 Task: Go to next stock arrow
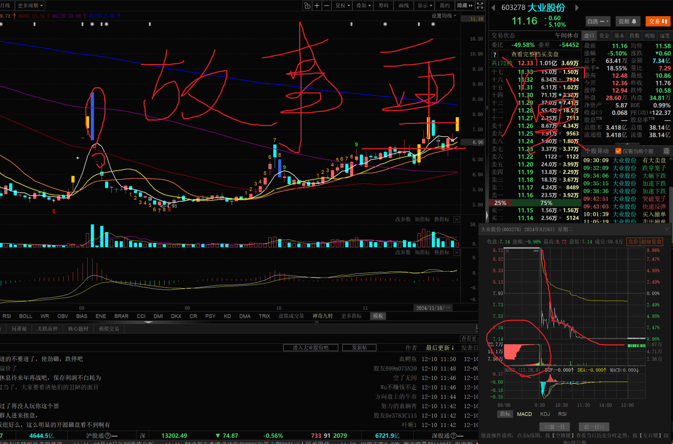point(577,8)
